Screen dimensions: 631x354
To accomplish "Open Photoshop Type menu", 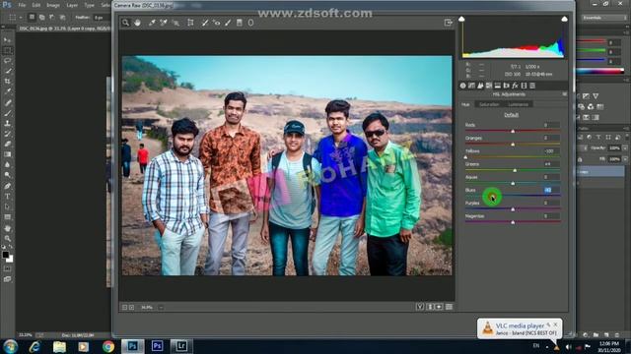I will 89,5.
